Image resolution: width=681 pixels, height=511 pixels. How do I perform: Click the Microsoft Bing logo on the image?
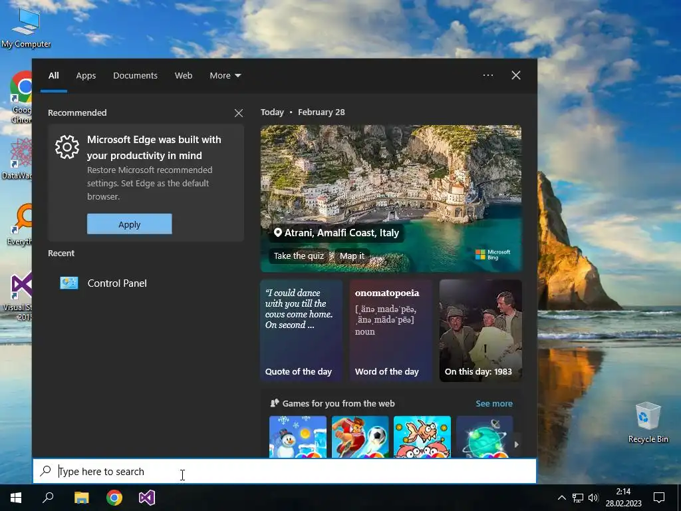tap(493, 255)
